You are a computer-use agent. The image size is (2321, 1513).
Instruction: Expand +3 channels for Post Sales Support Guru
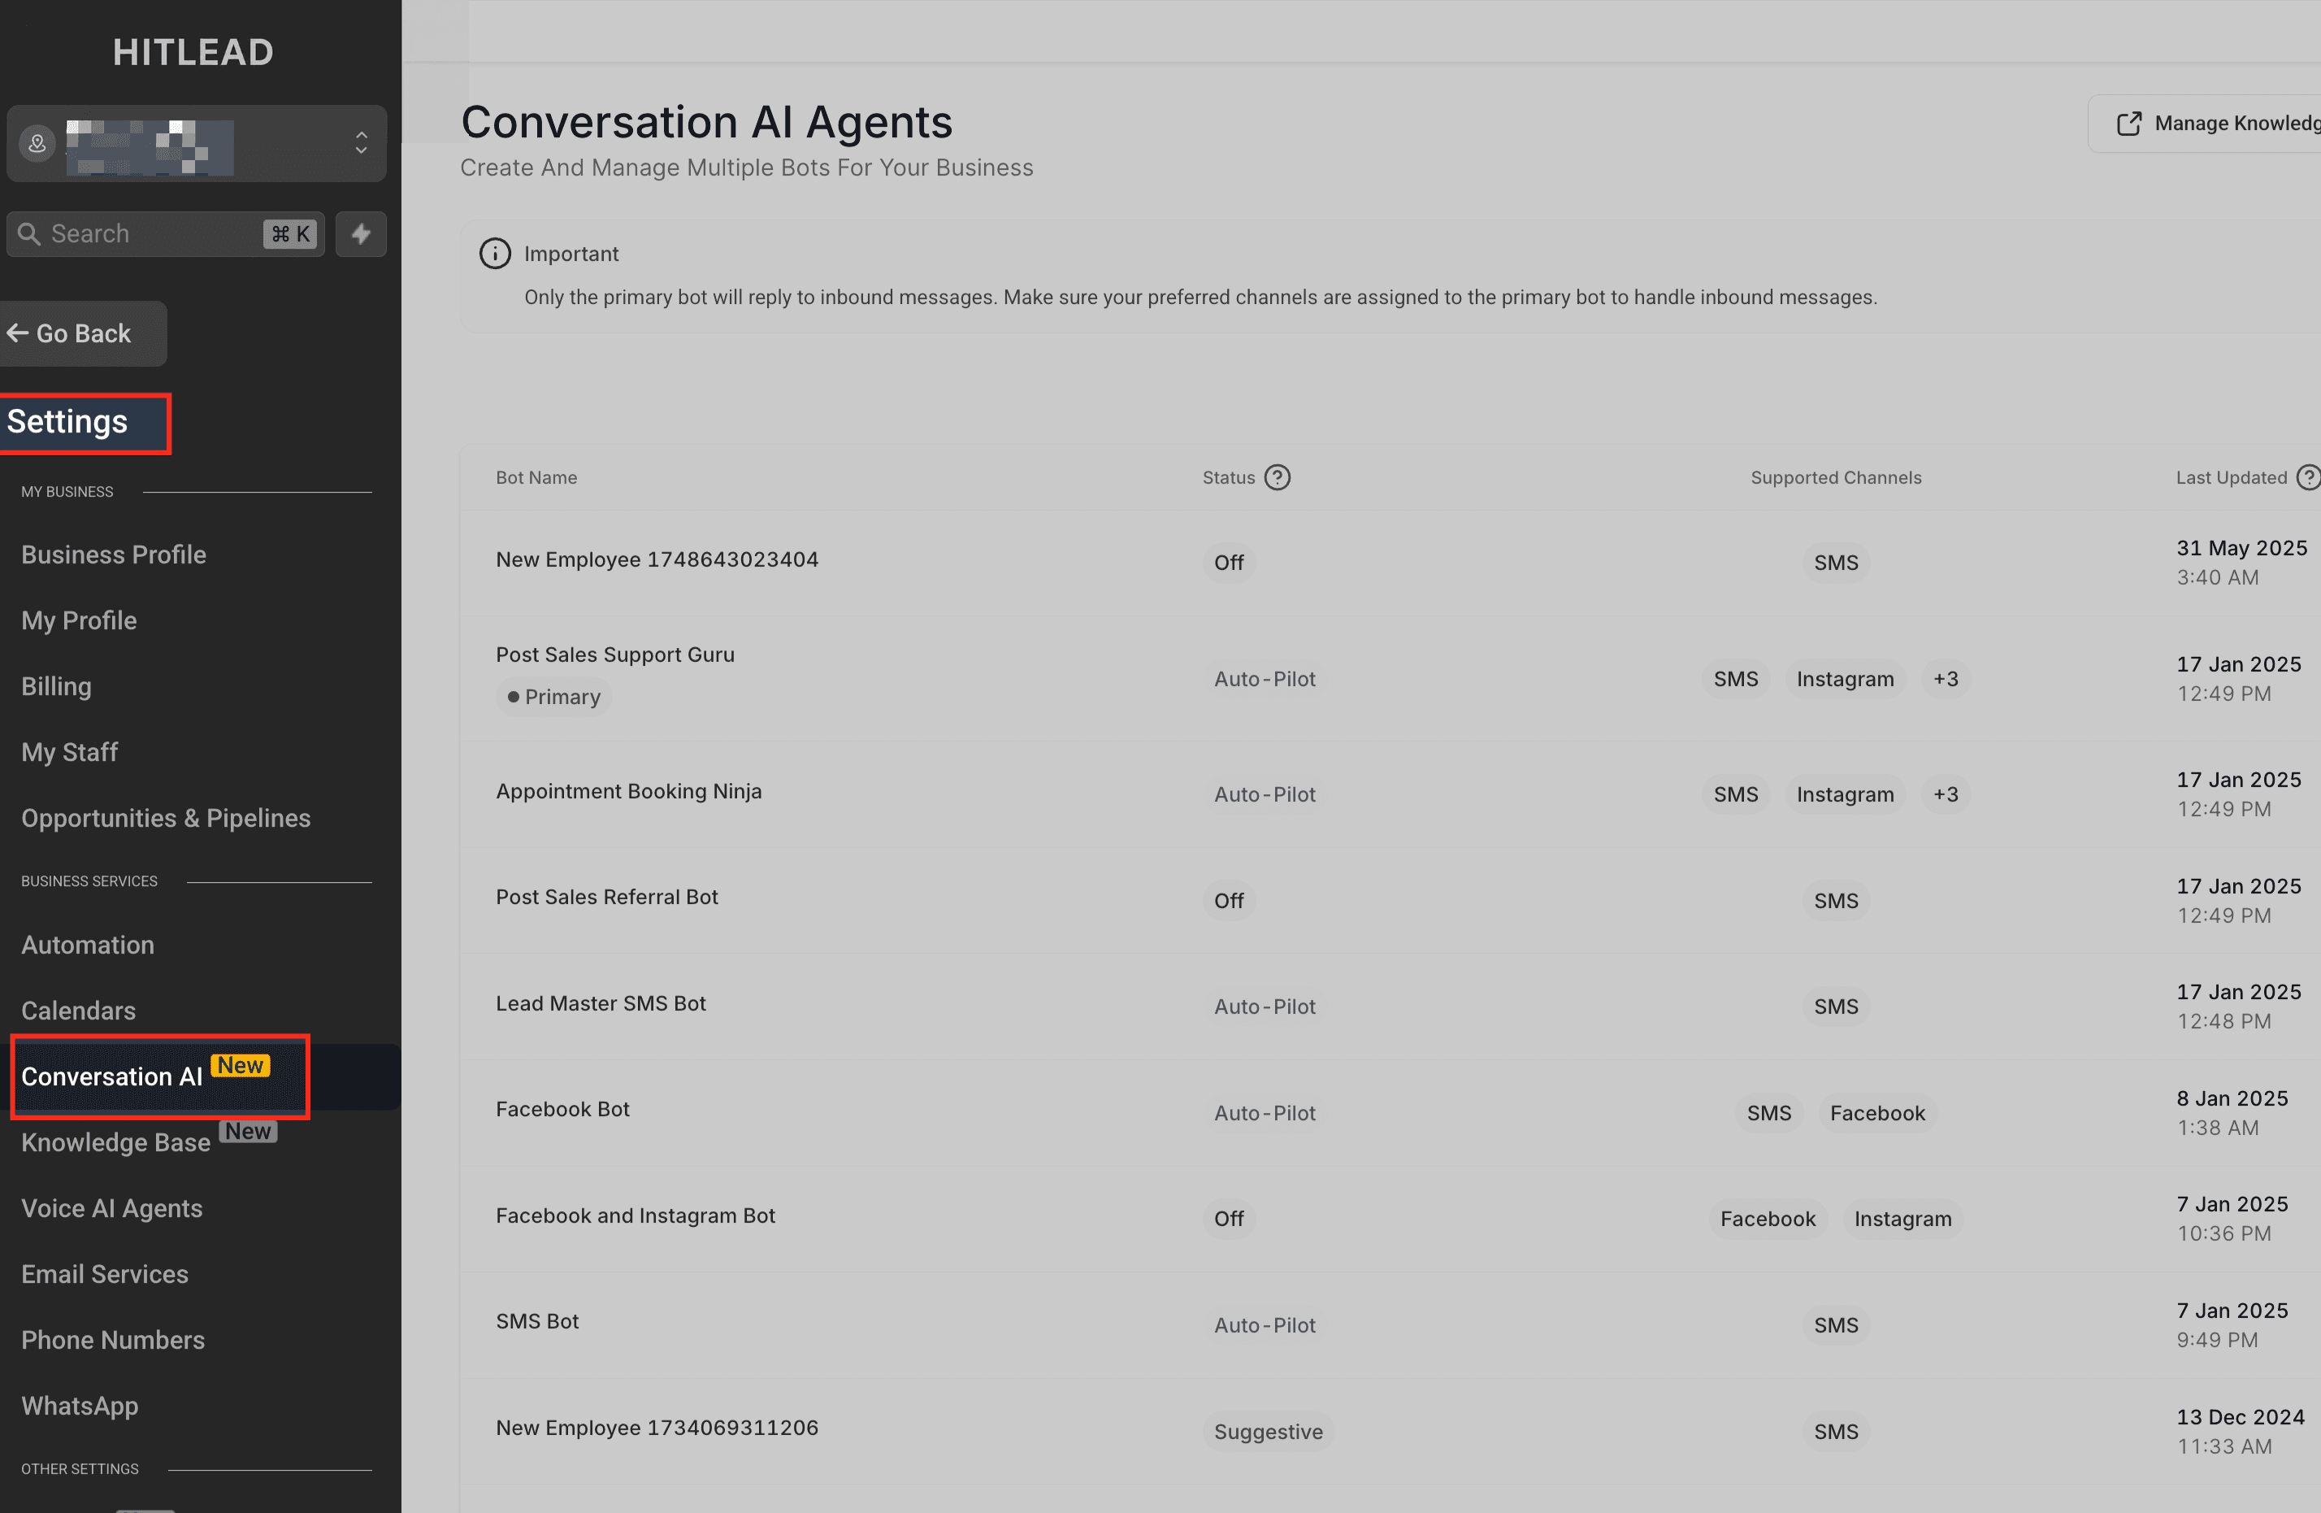1946,679
